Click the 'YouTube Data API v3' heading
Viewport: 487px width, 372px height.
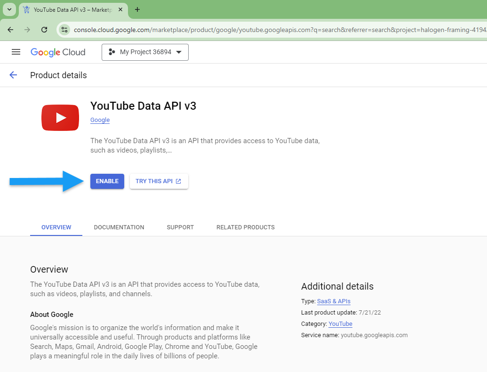click(x=143, y=106)
